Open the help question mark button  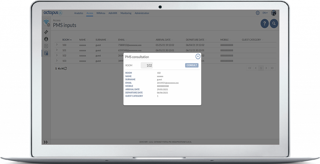(x=264, y=24)
